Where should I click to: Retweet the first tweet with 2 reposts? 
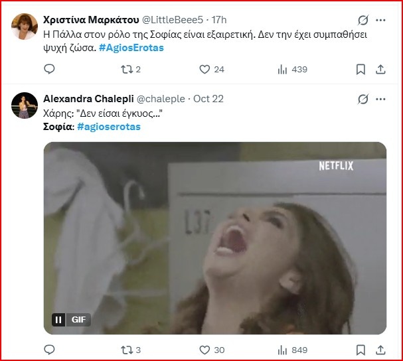point(125,69)
